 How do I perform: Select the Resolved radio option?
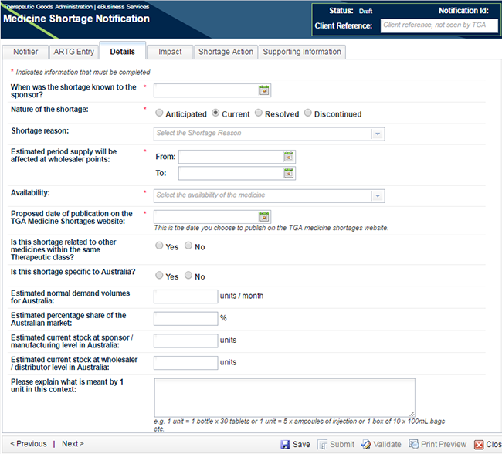[259, 113]
